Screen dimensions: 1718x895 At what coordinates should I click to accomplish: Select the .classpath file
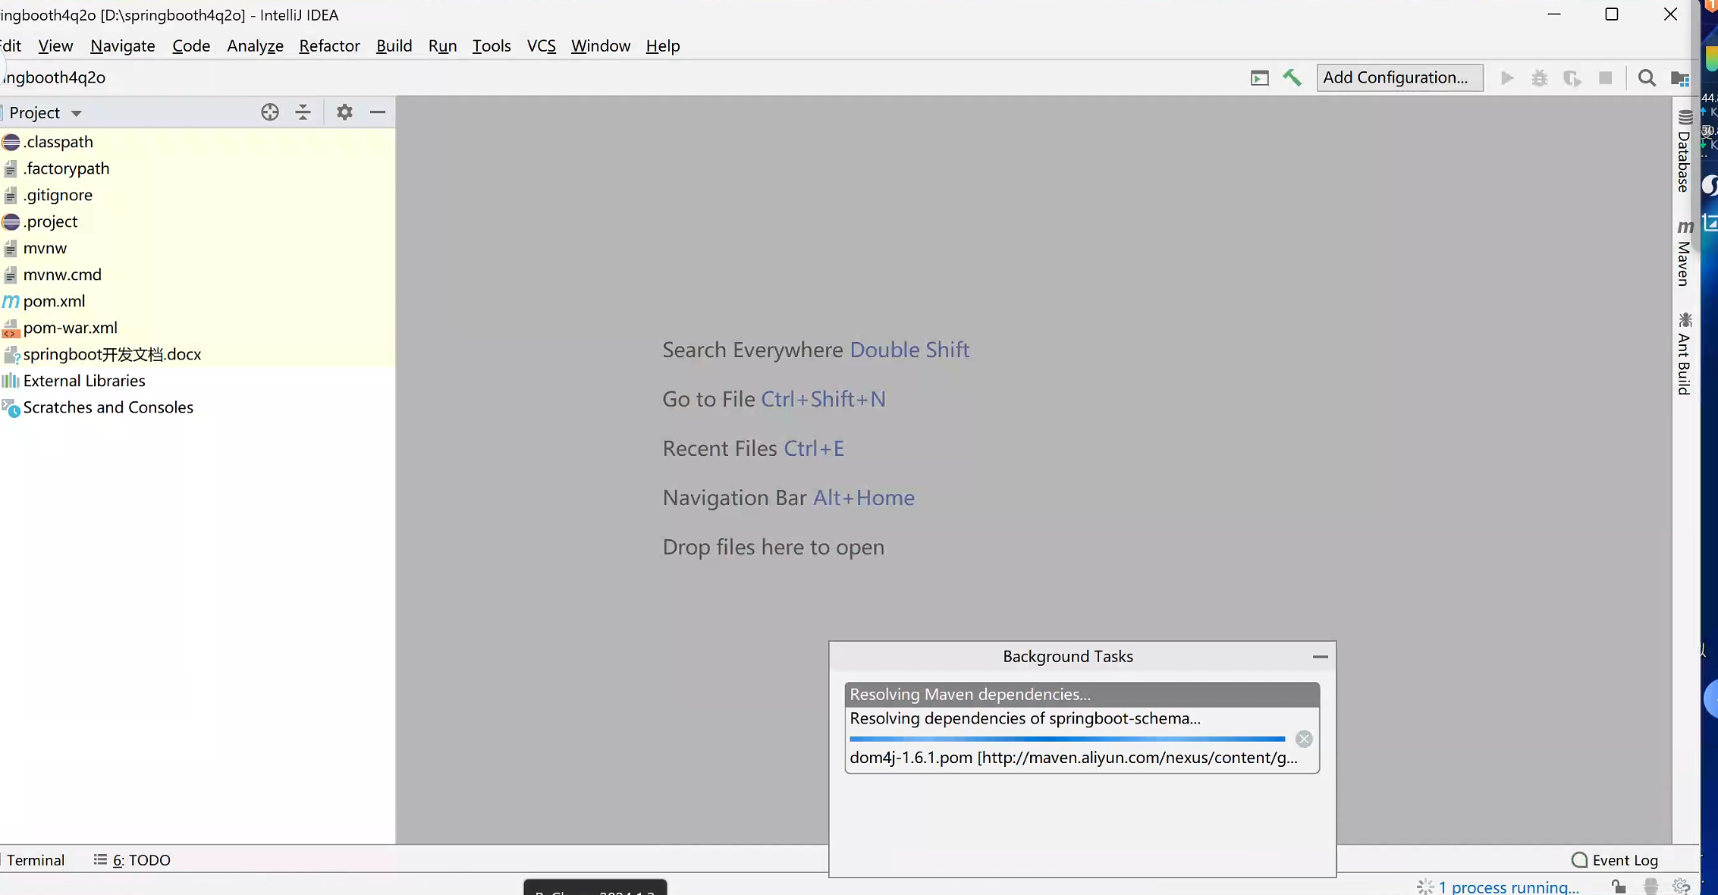(197, 142)
